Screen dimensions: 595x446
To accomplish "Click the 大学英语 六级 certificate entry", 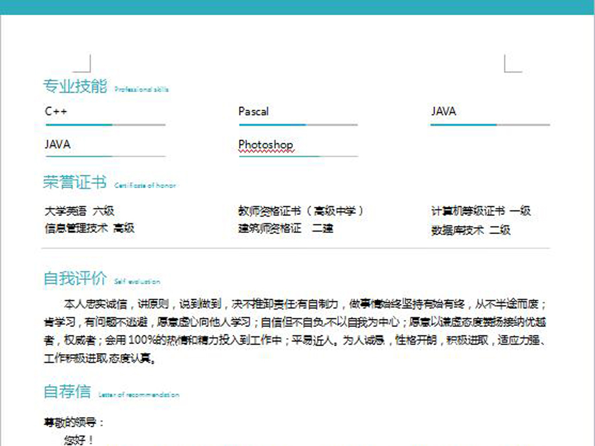I will (x=79, y=211).
